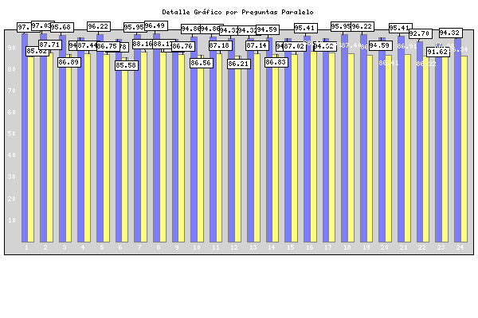The height and width of the screenshot is (318, 478).
Task: Click x-axis question number 5
Action: 102,247
